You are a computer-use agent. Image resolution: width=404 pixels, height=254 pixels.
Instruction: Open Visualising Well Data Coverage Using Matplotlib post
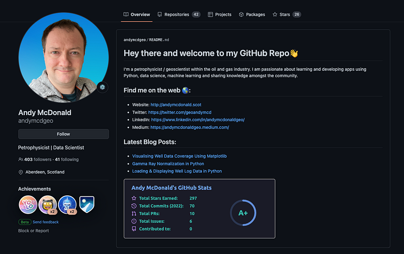179,156
